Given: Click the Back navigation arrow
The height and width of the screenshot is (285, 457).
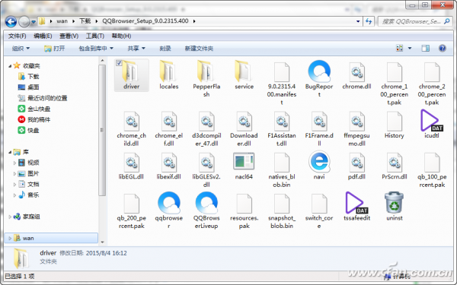Looking at the screenshot, I should tap(11, 21).
